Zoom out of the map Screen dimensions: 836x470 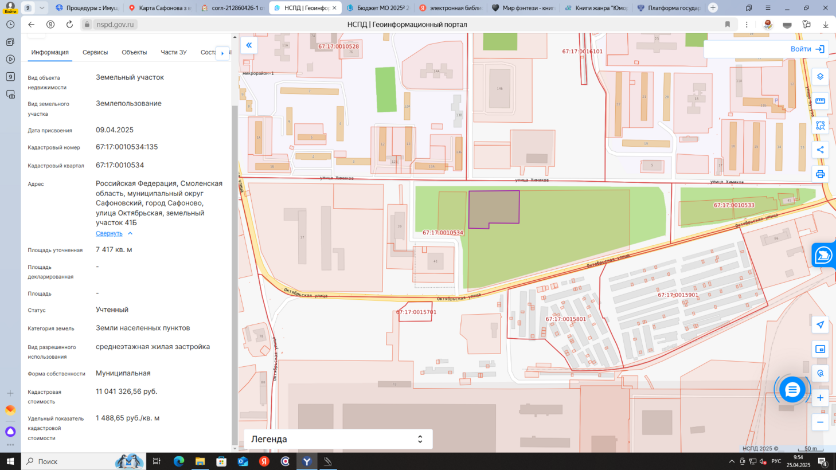[x=820, y=422]
